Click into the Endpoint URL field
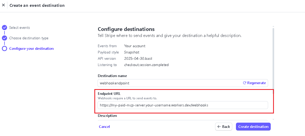 [182, 105]
